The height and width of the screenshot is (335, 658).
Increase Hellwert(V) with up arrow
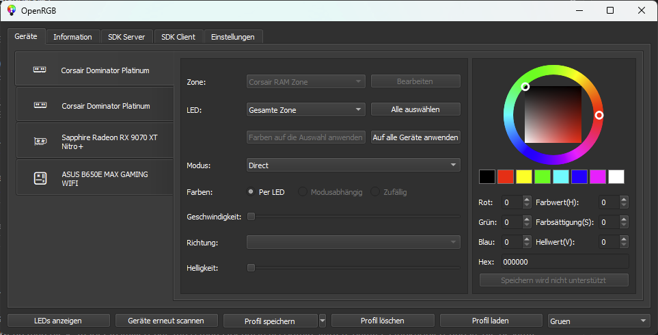(624, 239)
